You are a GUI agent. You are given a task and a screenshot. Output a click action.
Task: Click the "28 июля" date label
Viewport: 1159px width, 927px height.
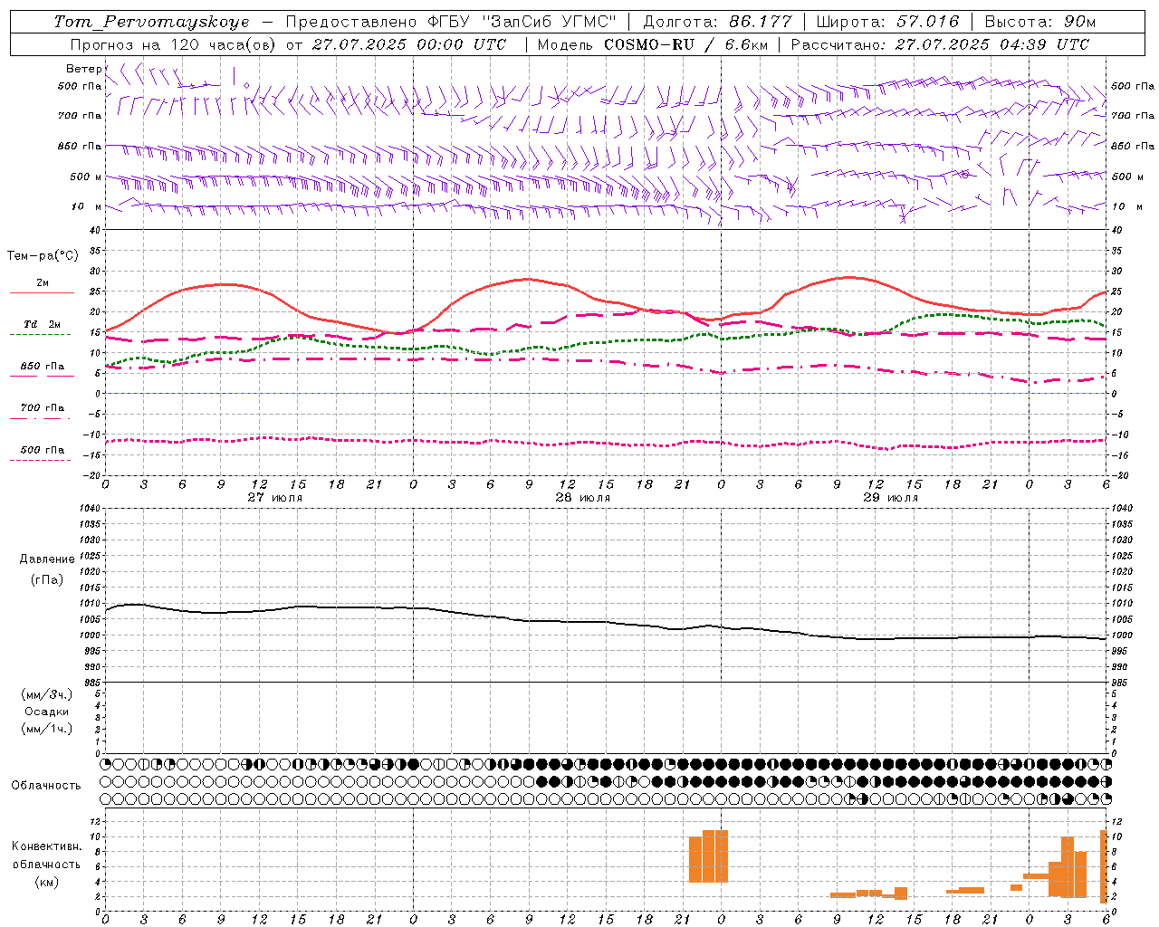coord(582,498)
